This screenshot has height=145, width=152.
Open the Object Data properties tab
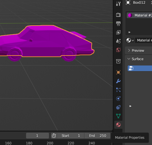click(118, 116)
